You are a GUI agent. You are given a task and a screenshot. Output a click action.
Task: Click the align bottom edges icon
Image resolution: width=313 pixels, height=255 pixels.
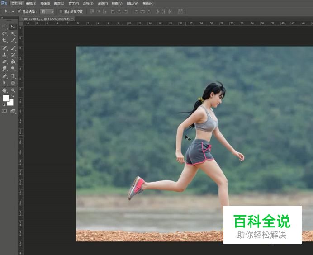coord(105,12)
